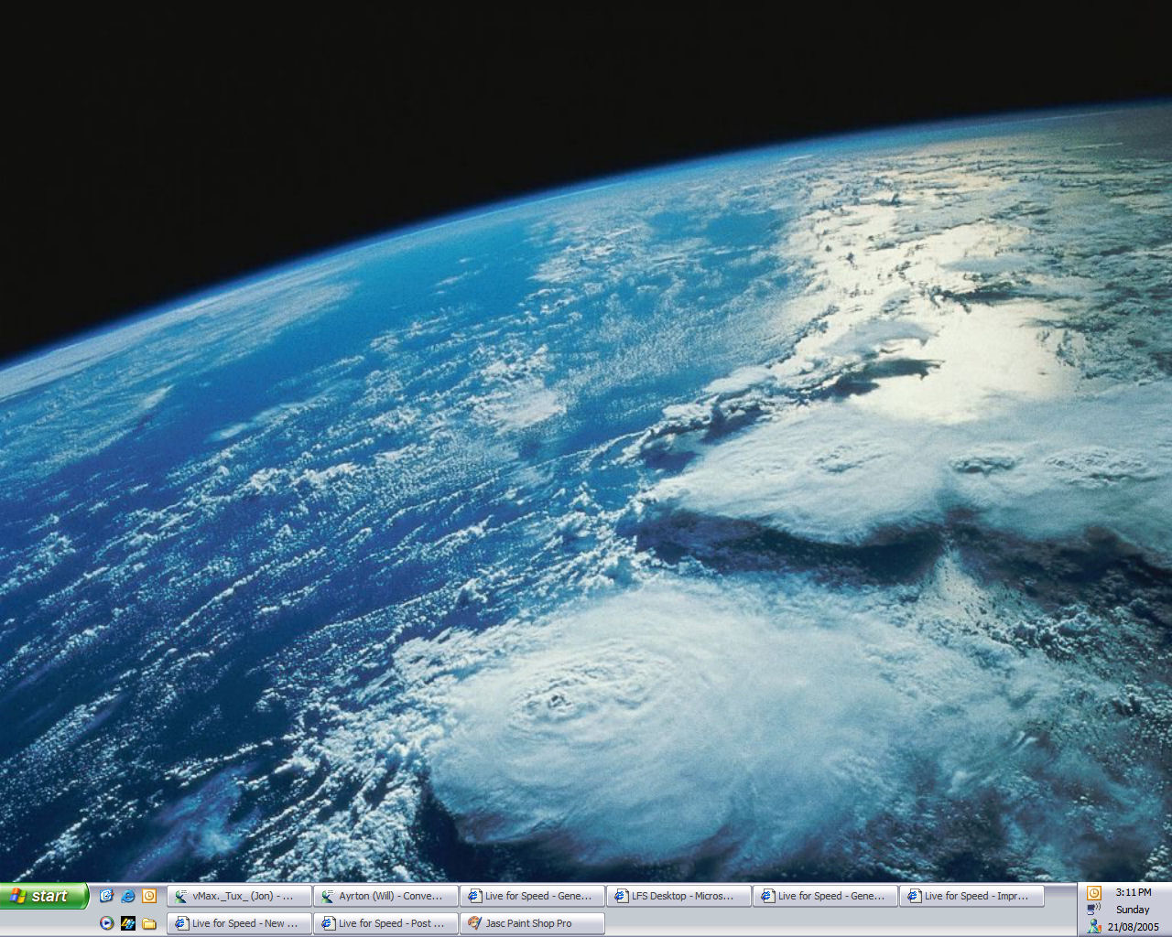The image size is (1172, 937).
Task: Open the Windows Start menu
Action: point(44,896)
